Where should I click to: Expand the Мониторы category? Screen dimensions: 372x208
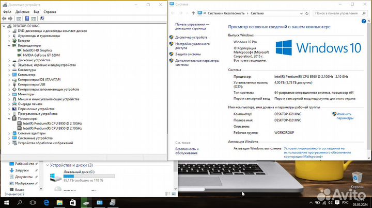coord(9,94)
